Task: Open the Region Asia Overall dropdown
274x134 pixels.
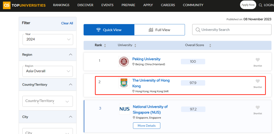Action: [47, 71]
